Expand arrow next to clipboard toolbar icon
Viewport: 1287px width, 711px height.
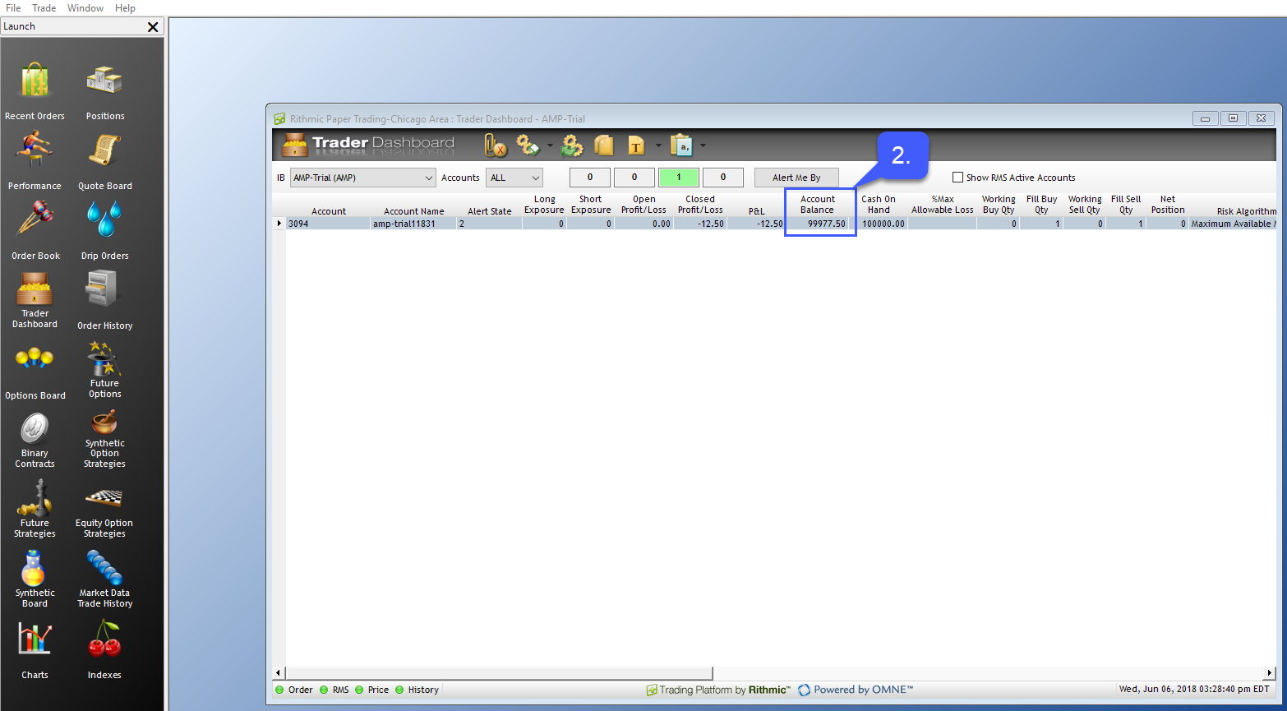click(x=703, y=146)
